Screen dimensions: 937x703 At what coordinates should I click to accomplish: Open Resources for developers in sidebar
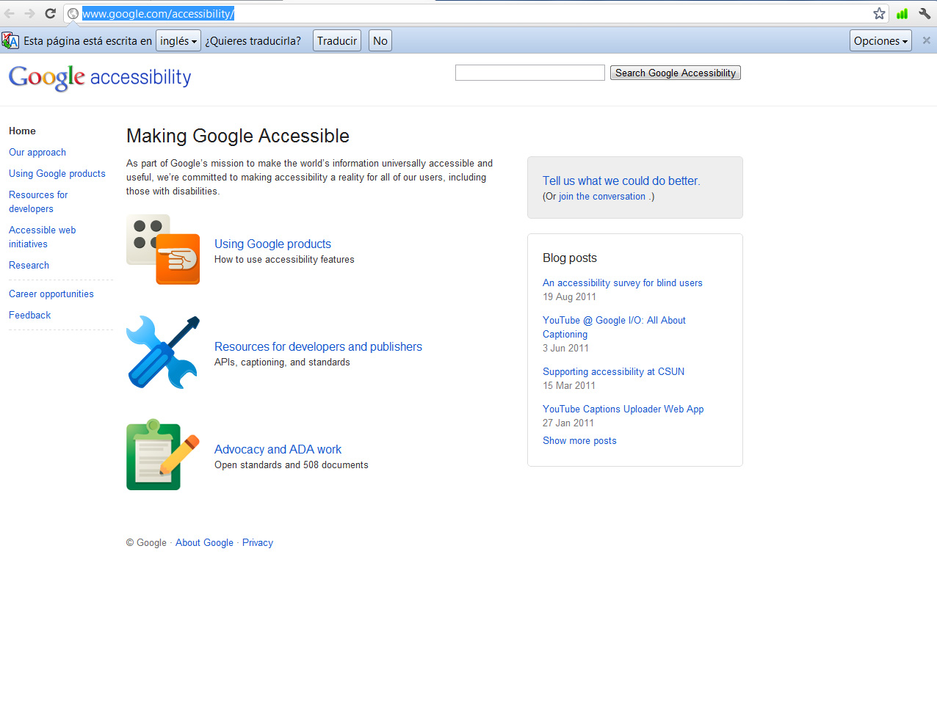coord(38,202)
